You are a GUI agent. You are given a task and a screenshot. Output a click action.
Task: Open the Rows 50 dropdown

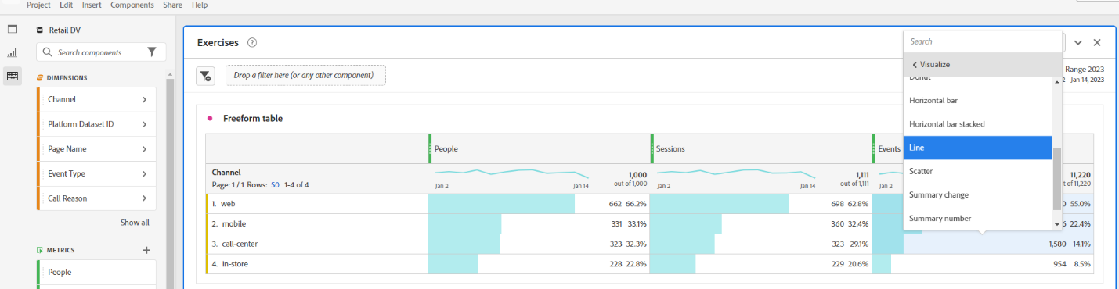[x=275, y=184]
